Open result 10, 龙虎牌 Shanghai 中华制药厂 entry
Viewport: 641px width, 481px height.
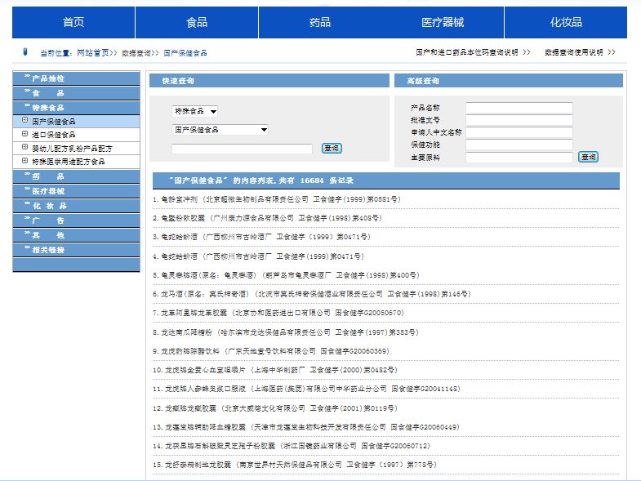tap(275, 370)
